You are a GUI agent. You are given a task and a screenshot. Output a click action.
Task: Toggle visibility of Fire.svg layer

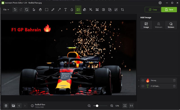pos(143,80)
